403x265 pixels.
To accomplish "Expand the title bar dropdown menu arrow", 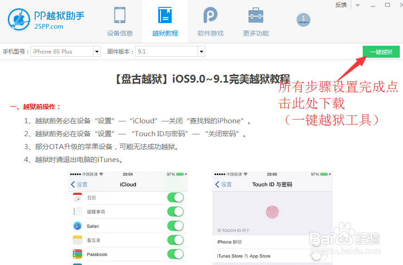I will (x=358, y=5).
